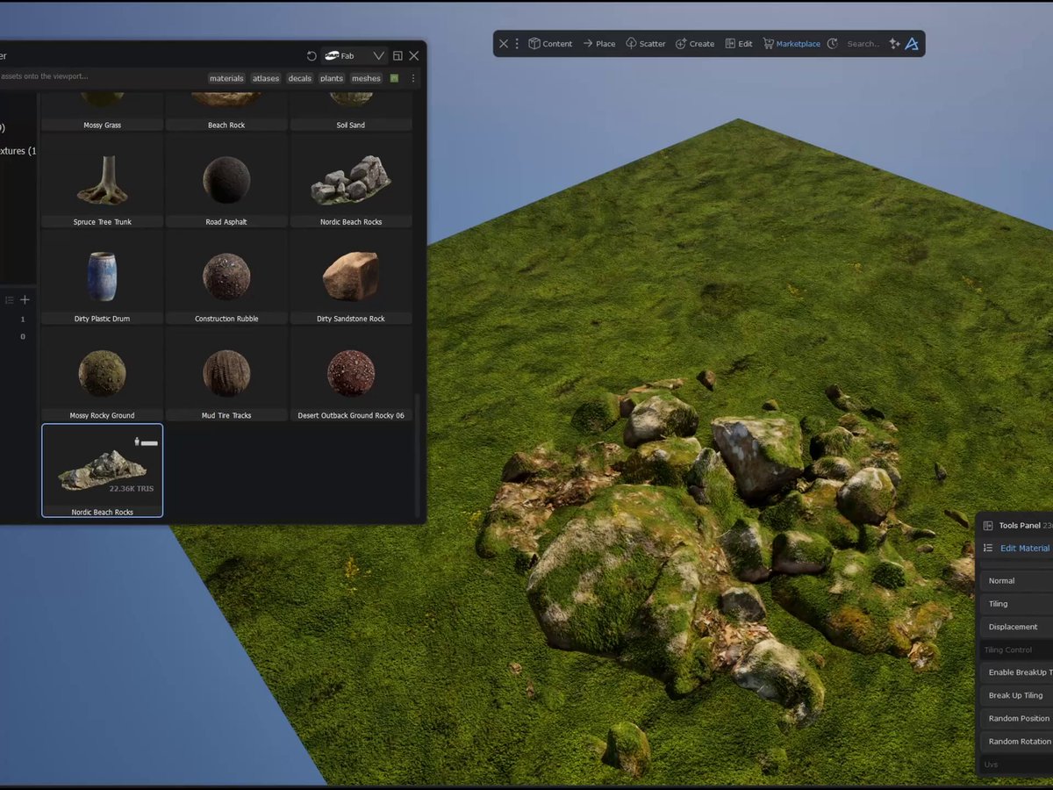Open the Fab source dropdown

coord(355,56)
